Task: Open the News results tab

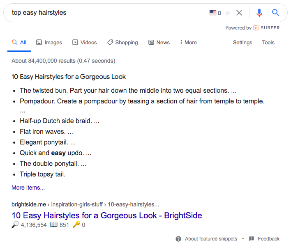Action: [x=159, y=42]
